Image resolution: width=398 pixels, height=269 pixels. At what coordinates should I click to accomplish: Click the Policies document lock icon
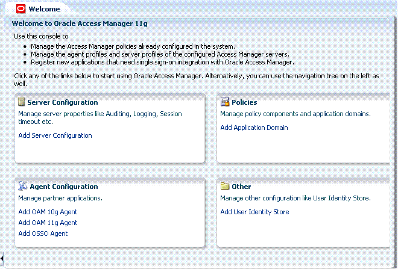point(225,102)
